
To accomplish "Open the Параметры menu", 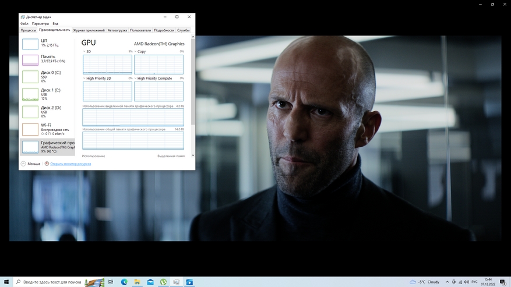I will [40, 23].
